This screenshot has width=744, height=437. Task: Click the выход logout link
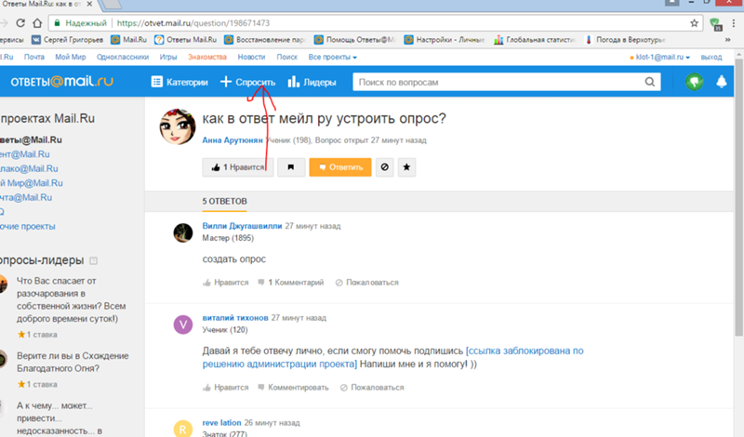(x=711, y=57)
